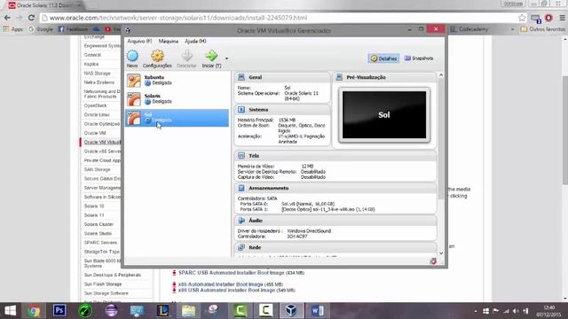Open the Windows Start menu
The width and height of the screenshot is (568, 319).
tap(10, 311)
